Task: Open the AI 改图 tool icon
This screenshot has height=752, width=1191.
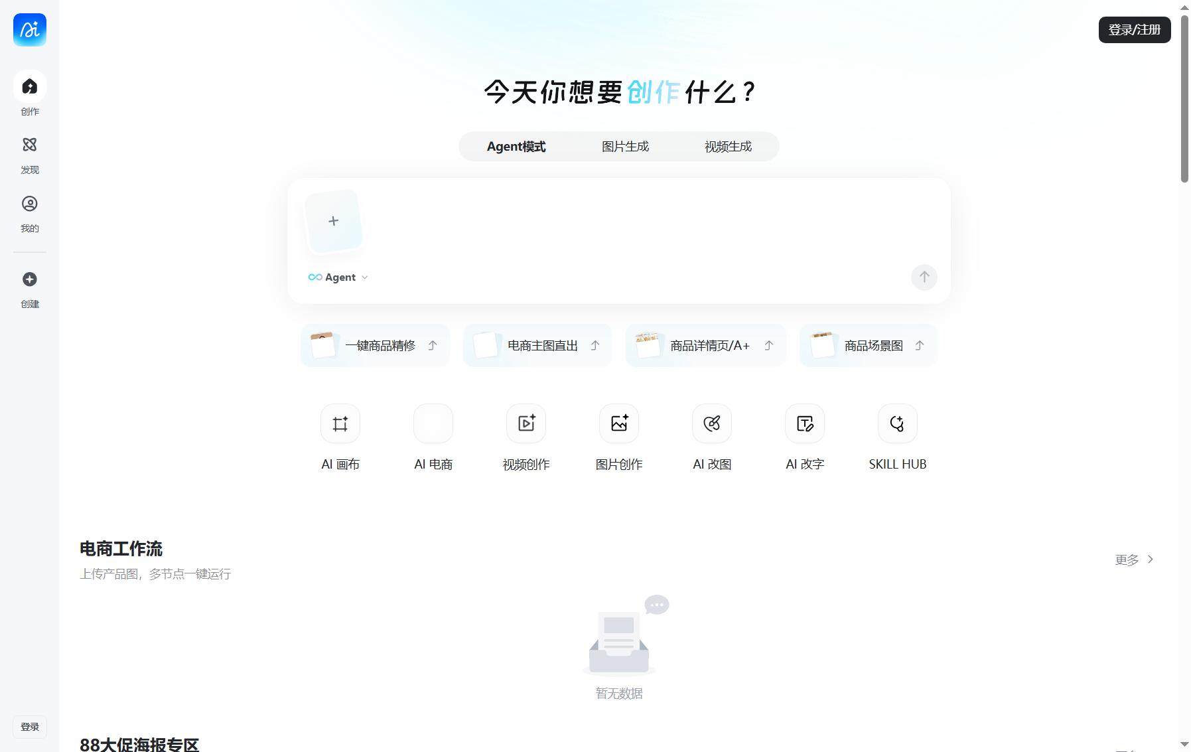Action: [712, 423]
